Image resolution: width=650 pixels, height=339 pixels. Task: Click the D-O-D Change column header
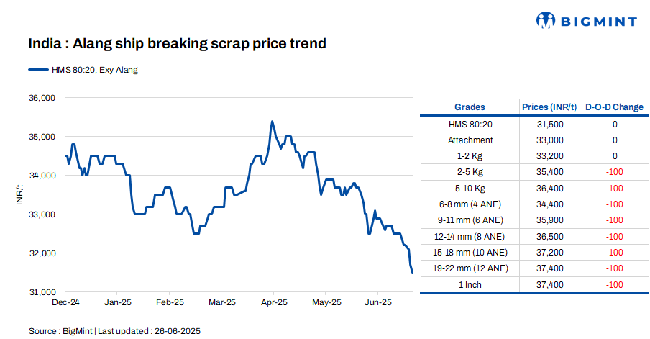(614, 107)
